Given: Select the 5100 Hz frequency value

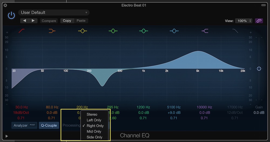Looking at the screenshot, I should (174, 107).
